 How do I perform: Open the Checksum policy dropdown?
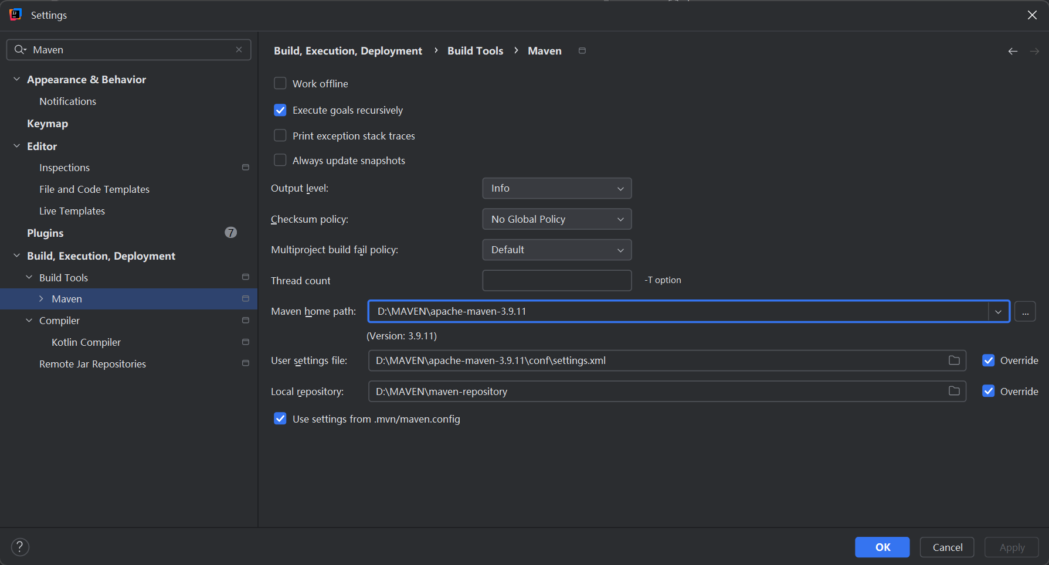pos(557,219)
